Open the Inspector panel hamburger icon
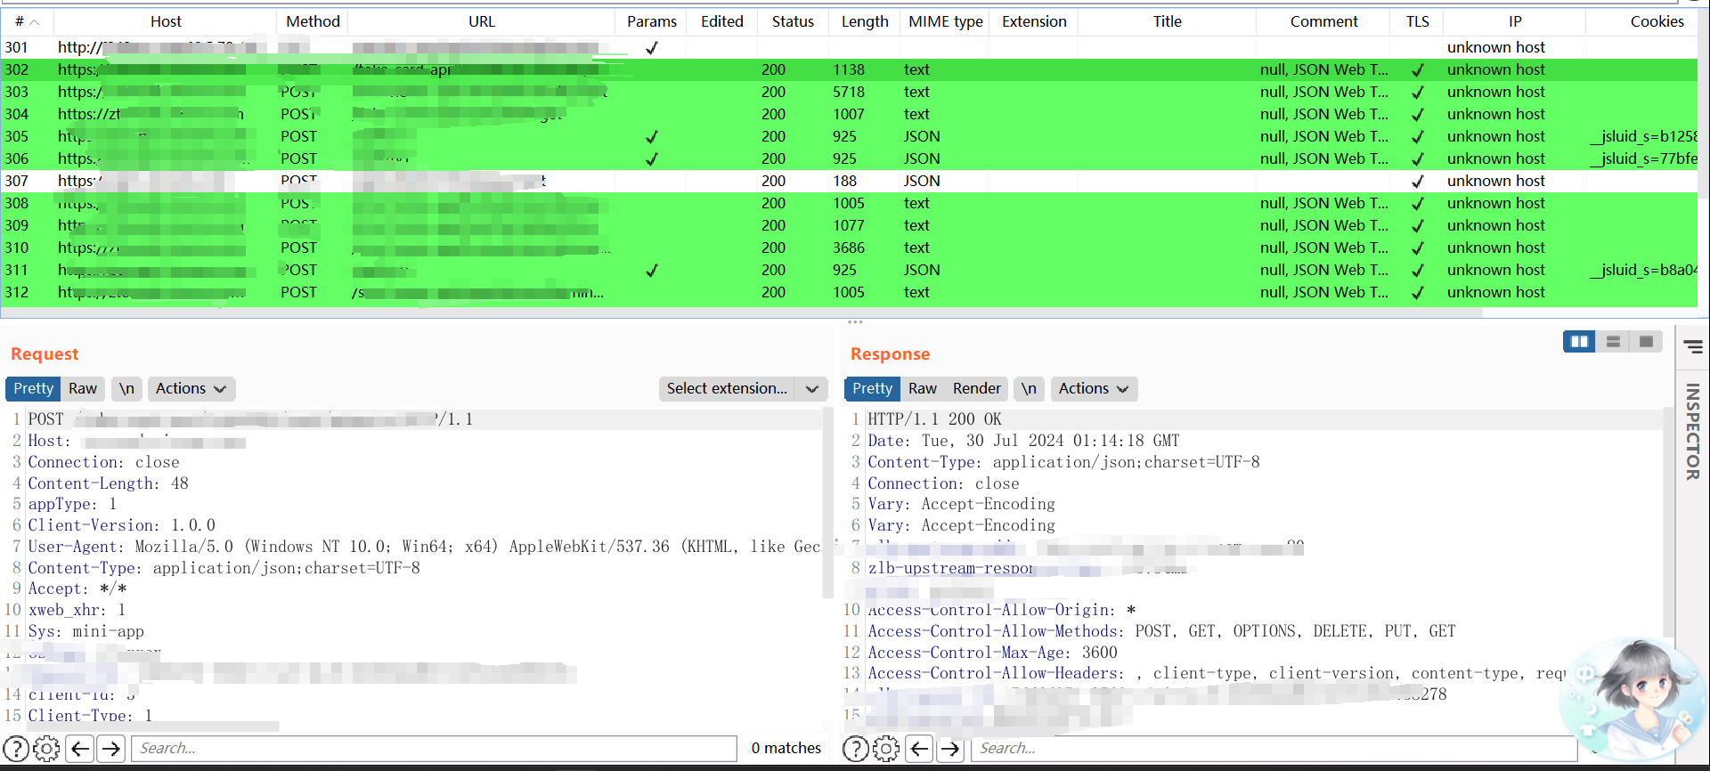The image size is (1710, 771). click(x=1693, y=346)
